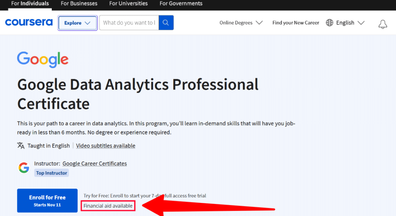Click Financial aid available link

click(108, 206)
